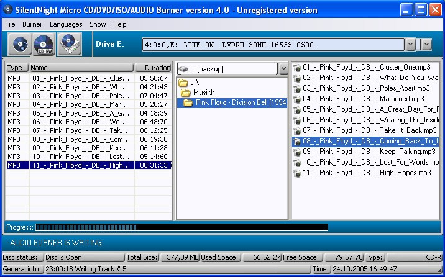Click file icon of 04 Marooned.mp3
Viewport: 445px width, 277px height.
point(297,99)
